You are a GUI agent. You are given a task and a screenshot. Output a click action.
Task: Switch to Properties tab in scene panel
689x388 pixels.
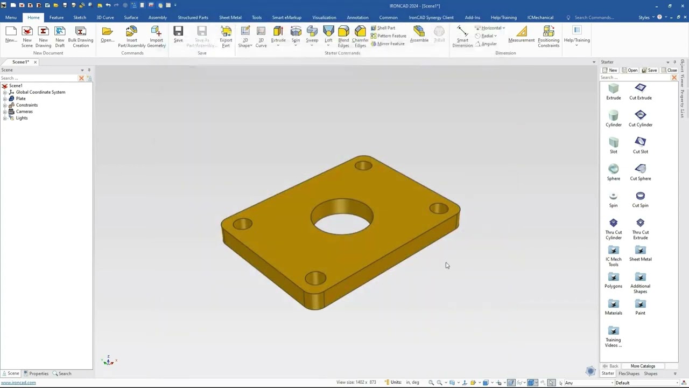pyautogui.click(x=36, y=373)
